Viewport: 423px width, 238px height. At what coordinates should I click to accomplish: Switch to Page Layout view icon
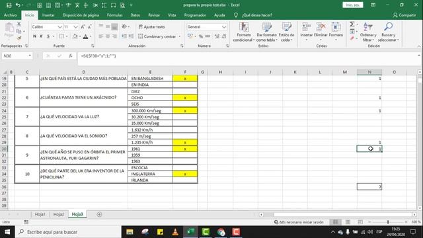[x=348, y=222]
